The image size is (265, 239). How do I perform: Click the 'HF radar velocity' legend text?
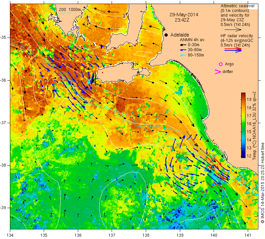click(237, 36)
